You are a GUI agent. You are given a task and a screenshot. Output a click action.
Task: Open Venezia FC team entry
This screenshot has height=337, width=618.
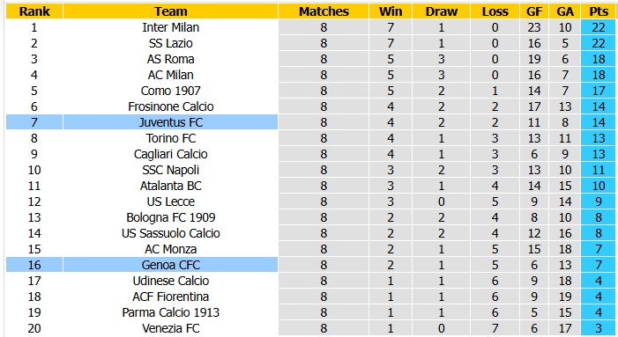coord(171,328)
